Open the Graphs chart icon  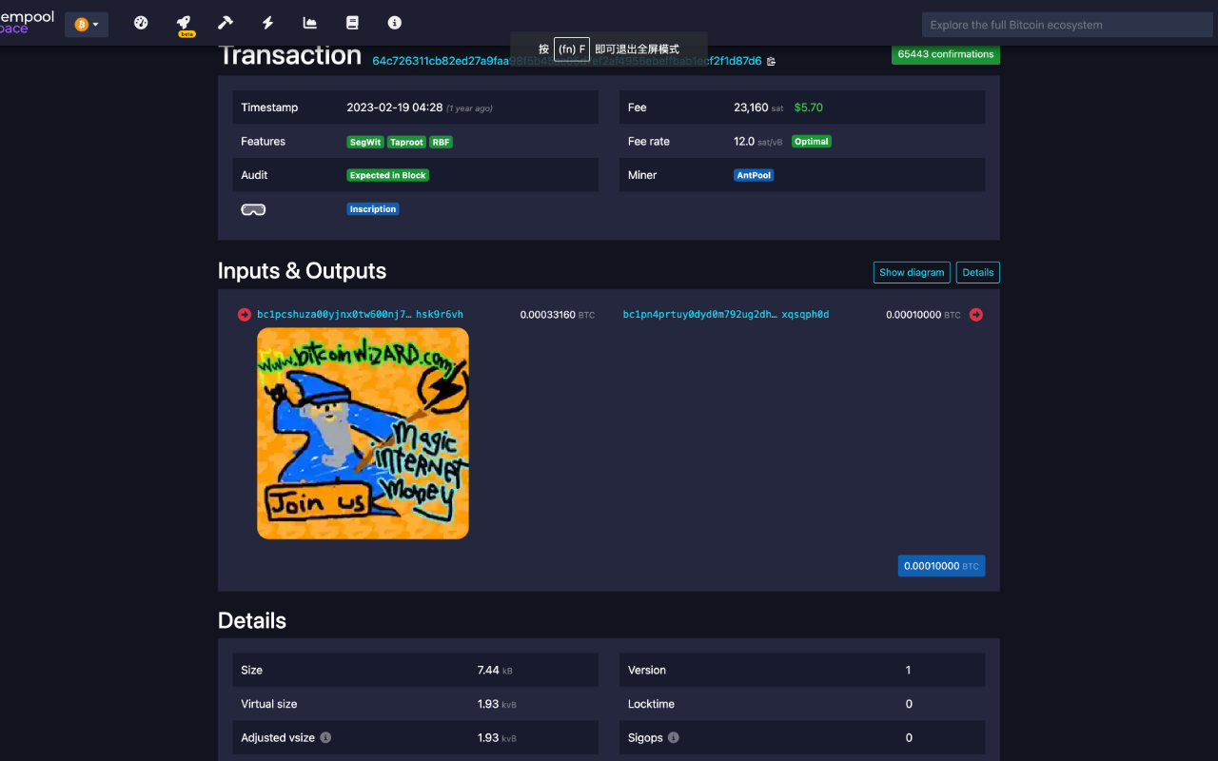(310, 23)
